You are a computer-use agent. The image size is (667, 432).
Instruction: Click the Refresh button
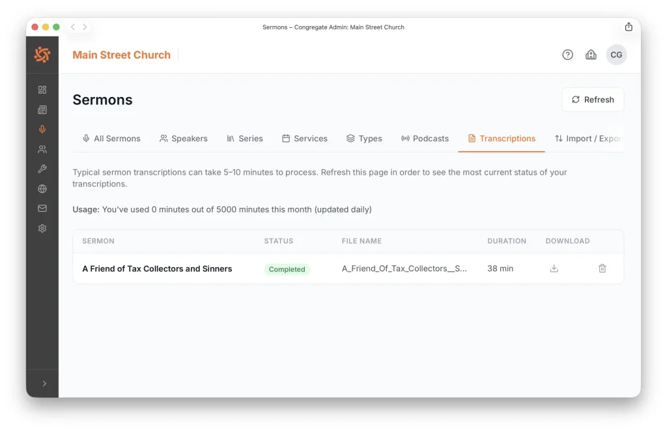(x=593, y=100)
